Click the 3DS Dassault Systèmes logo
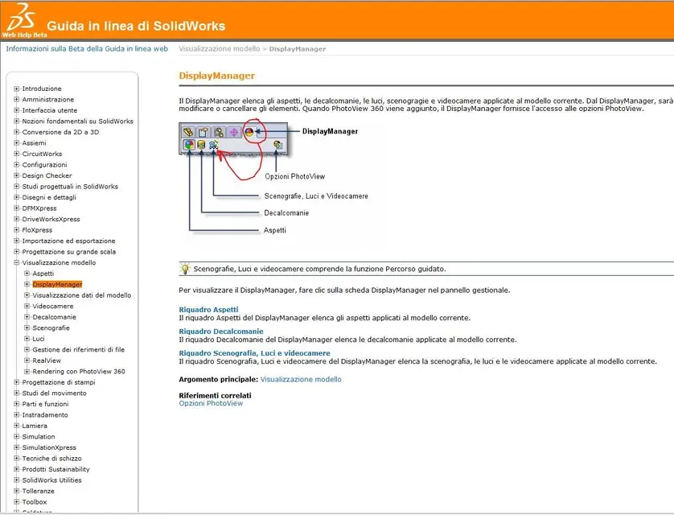 (22, 17)
